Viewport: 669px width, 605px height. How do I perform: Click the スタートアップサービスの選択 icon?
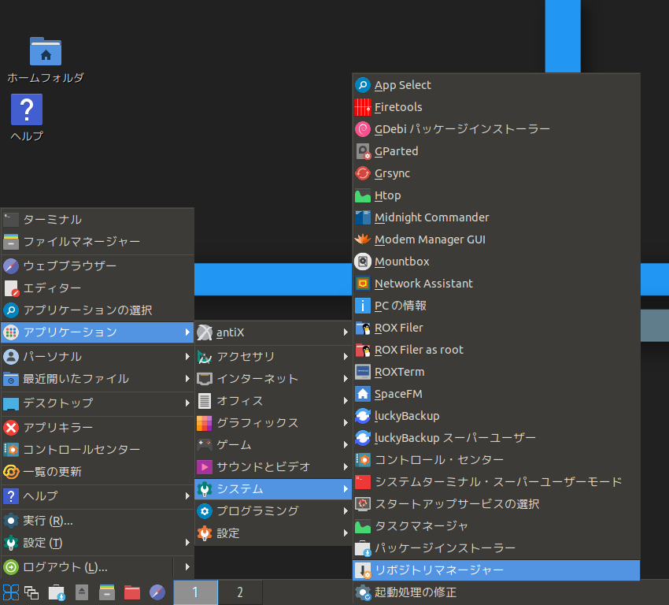[x=363, y=504]
